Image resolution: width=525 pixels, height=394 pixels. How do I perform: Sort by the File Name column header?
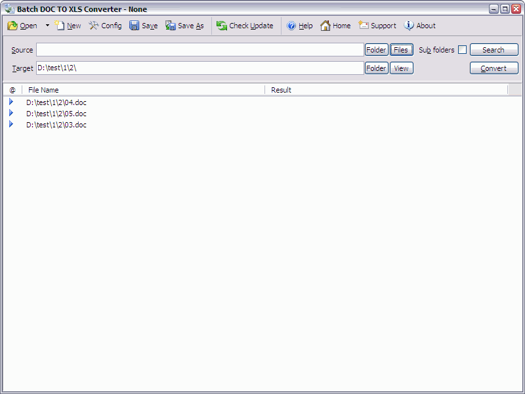(x=143, y=90)
